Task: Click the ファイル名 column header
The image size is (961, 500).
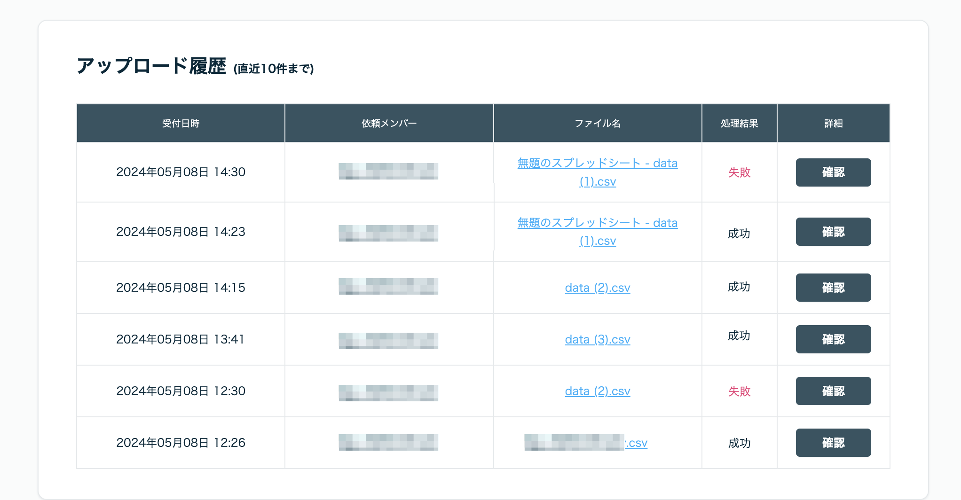Action: pyautogui.click(x=598, y=123)
